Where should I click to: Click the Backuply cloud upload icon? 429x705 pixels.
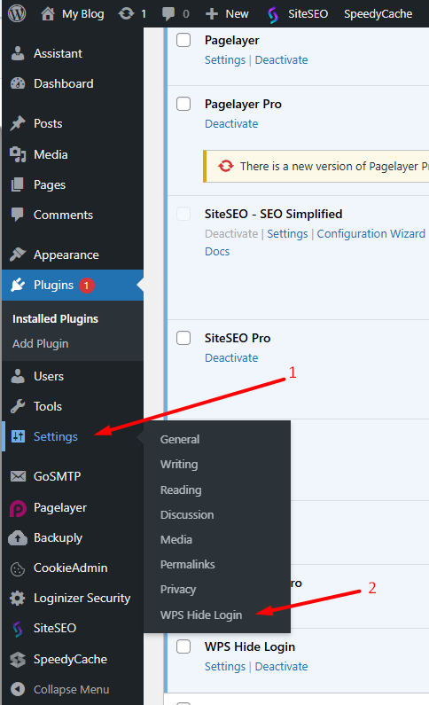[x=18, y=537]
